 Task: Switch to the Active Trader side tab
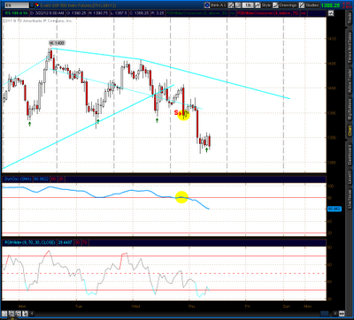click(350, 82)
